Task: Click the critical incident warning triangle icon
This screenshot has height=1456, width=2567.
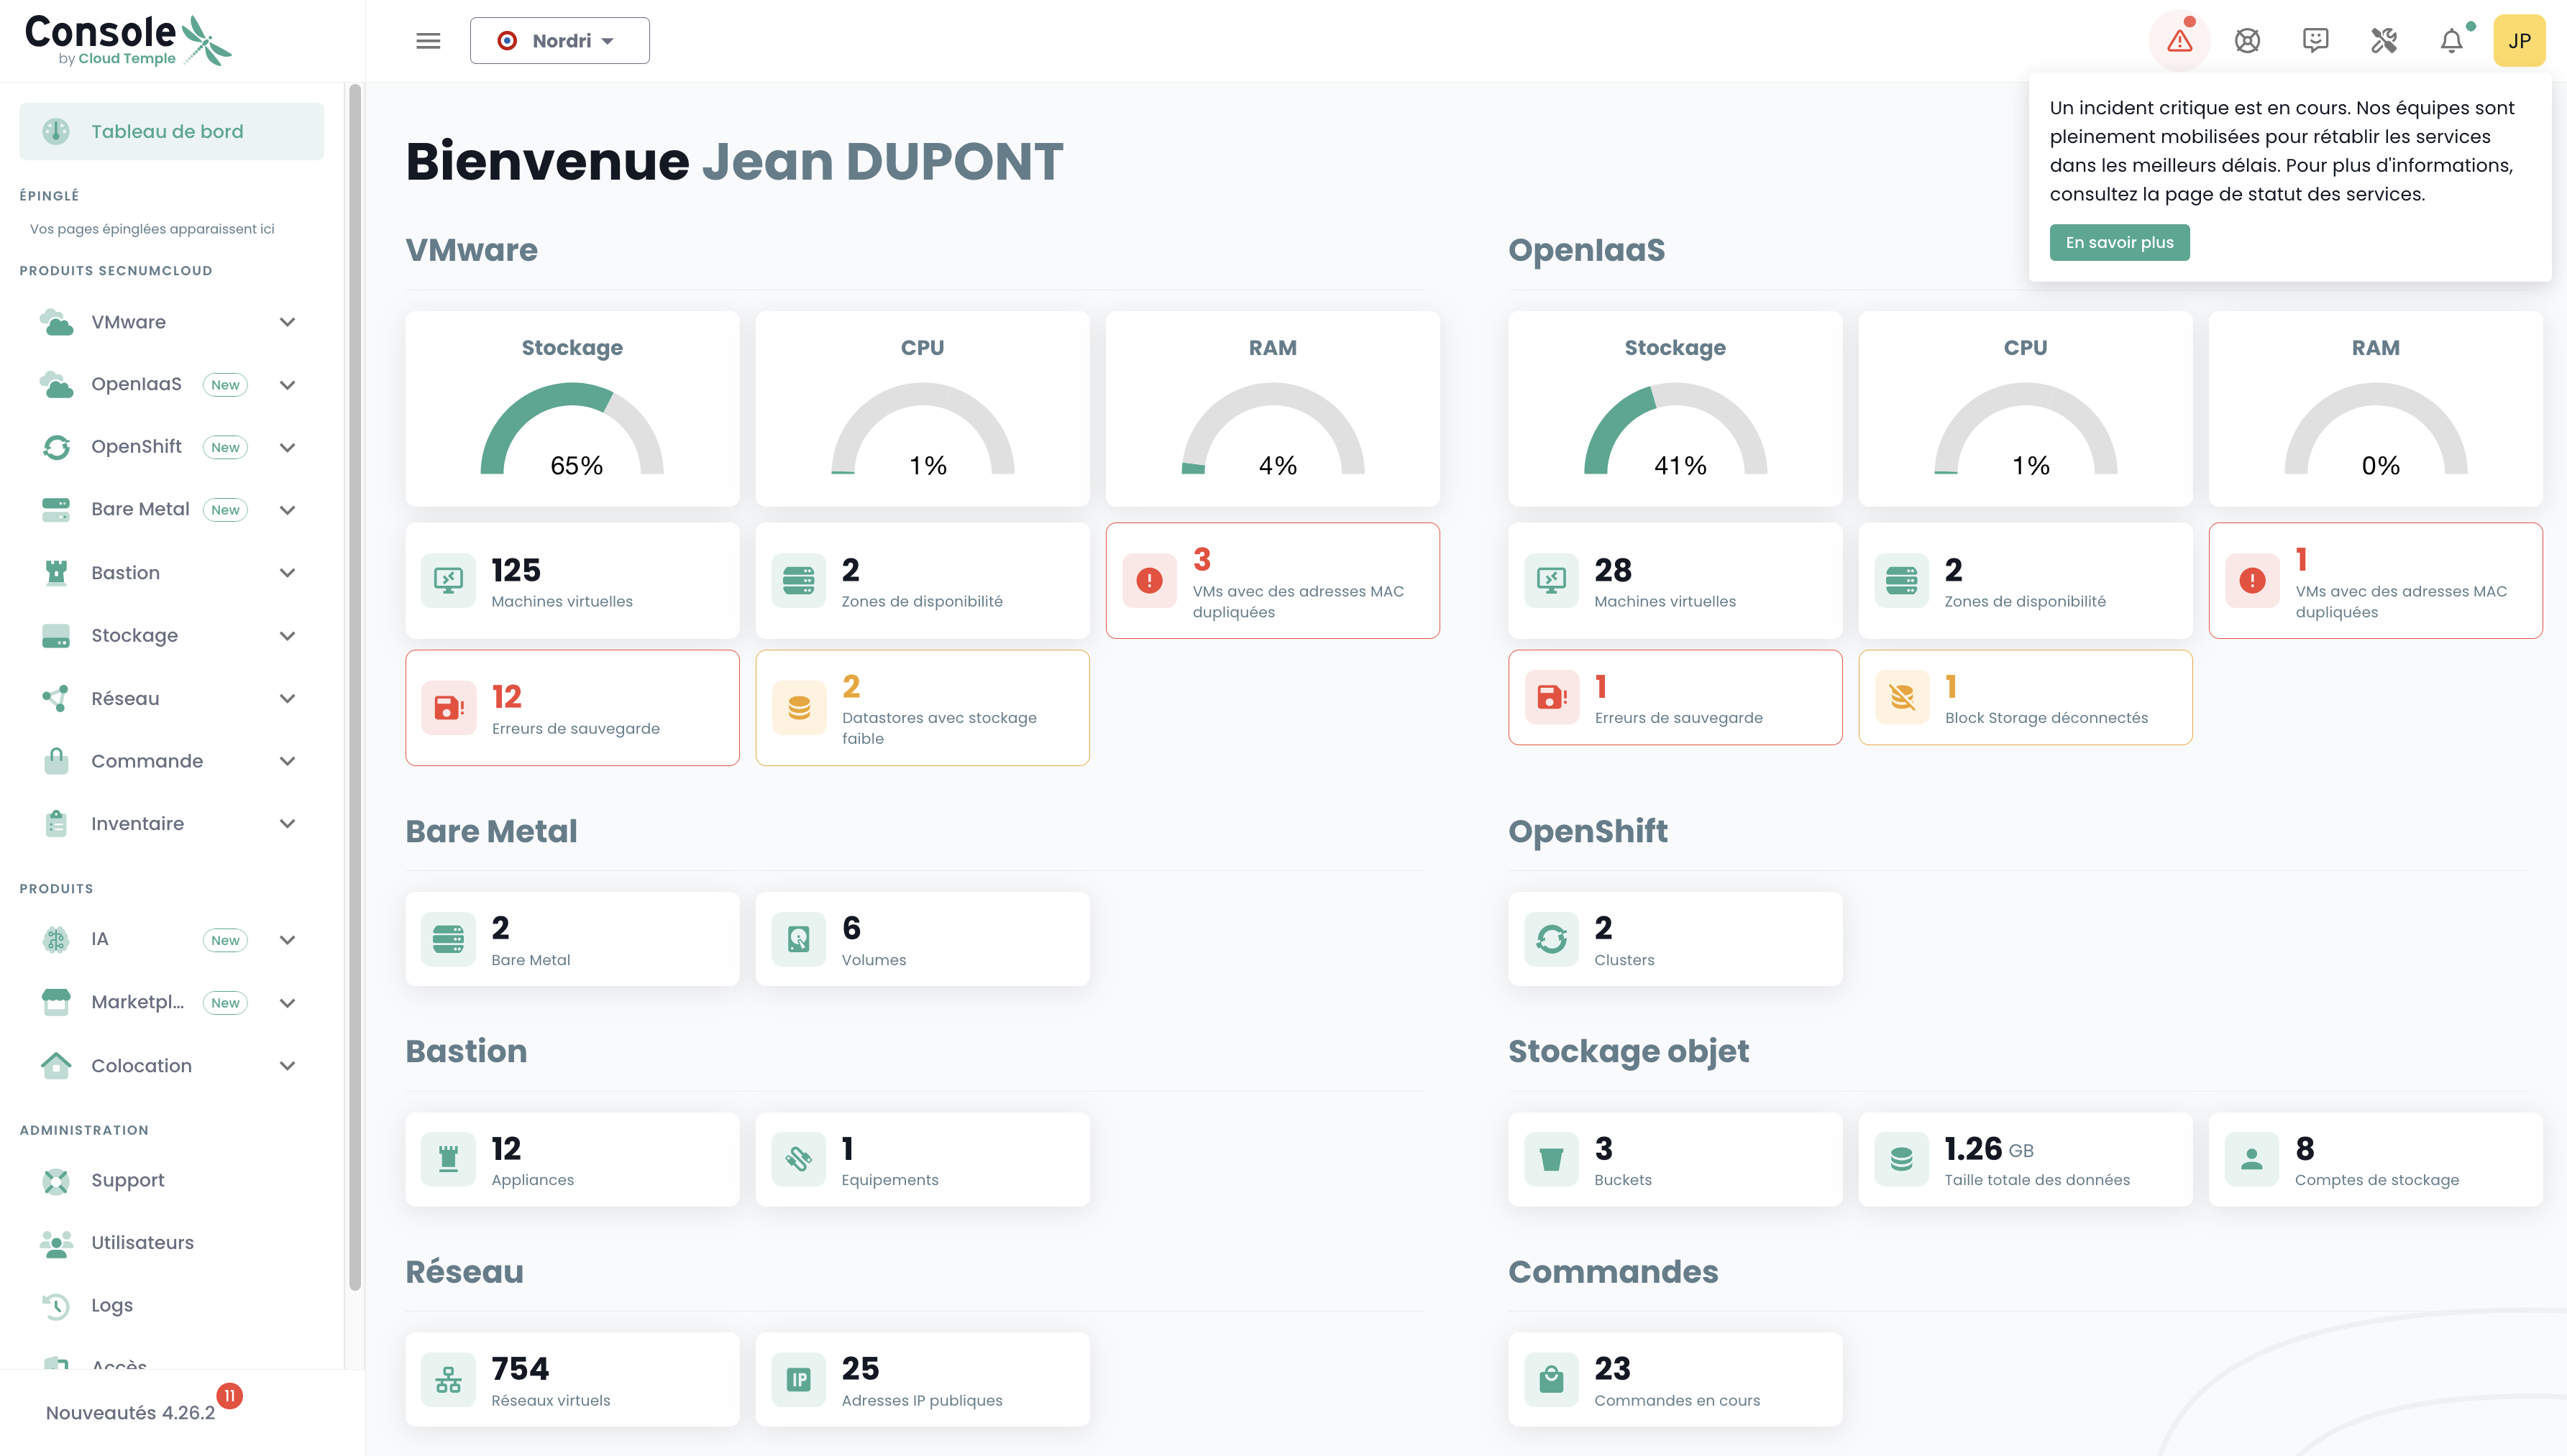Action: (2179, 41)
